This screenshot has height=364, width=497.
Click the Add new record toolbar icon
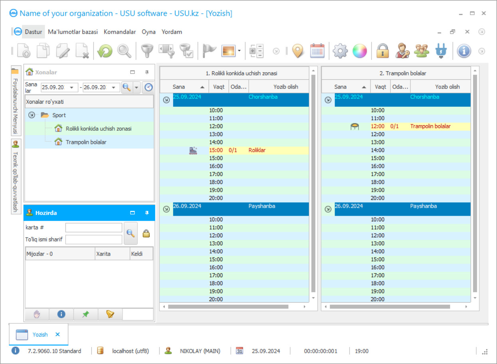click(x=23, y=51)
